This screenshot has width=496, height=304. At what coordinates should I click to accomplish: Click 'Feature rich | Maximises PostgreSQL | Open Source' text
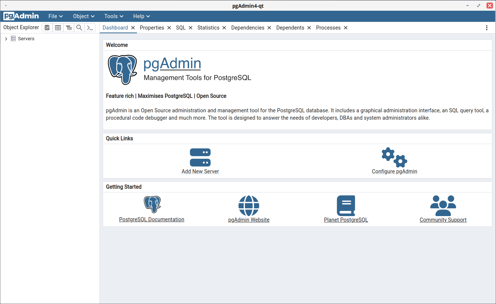pyautogui.click(x=166, y=96)
